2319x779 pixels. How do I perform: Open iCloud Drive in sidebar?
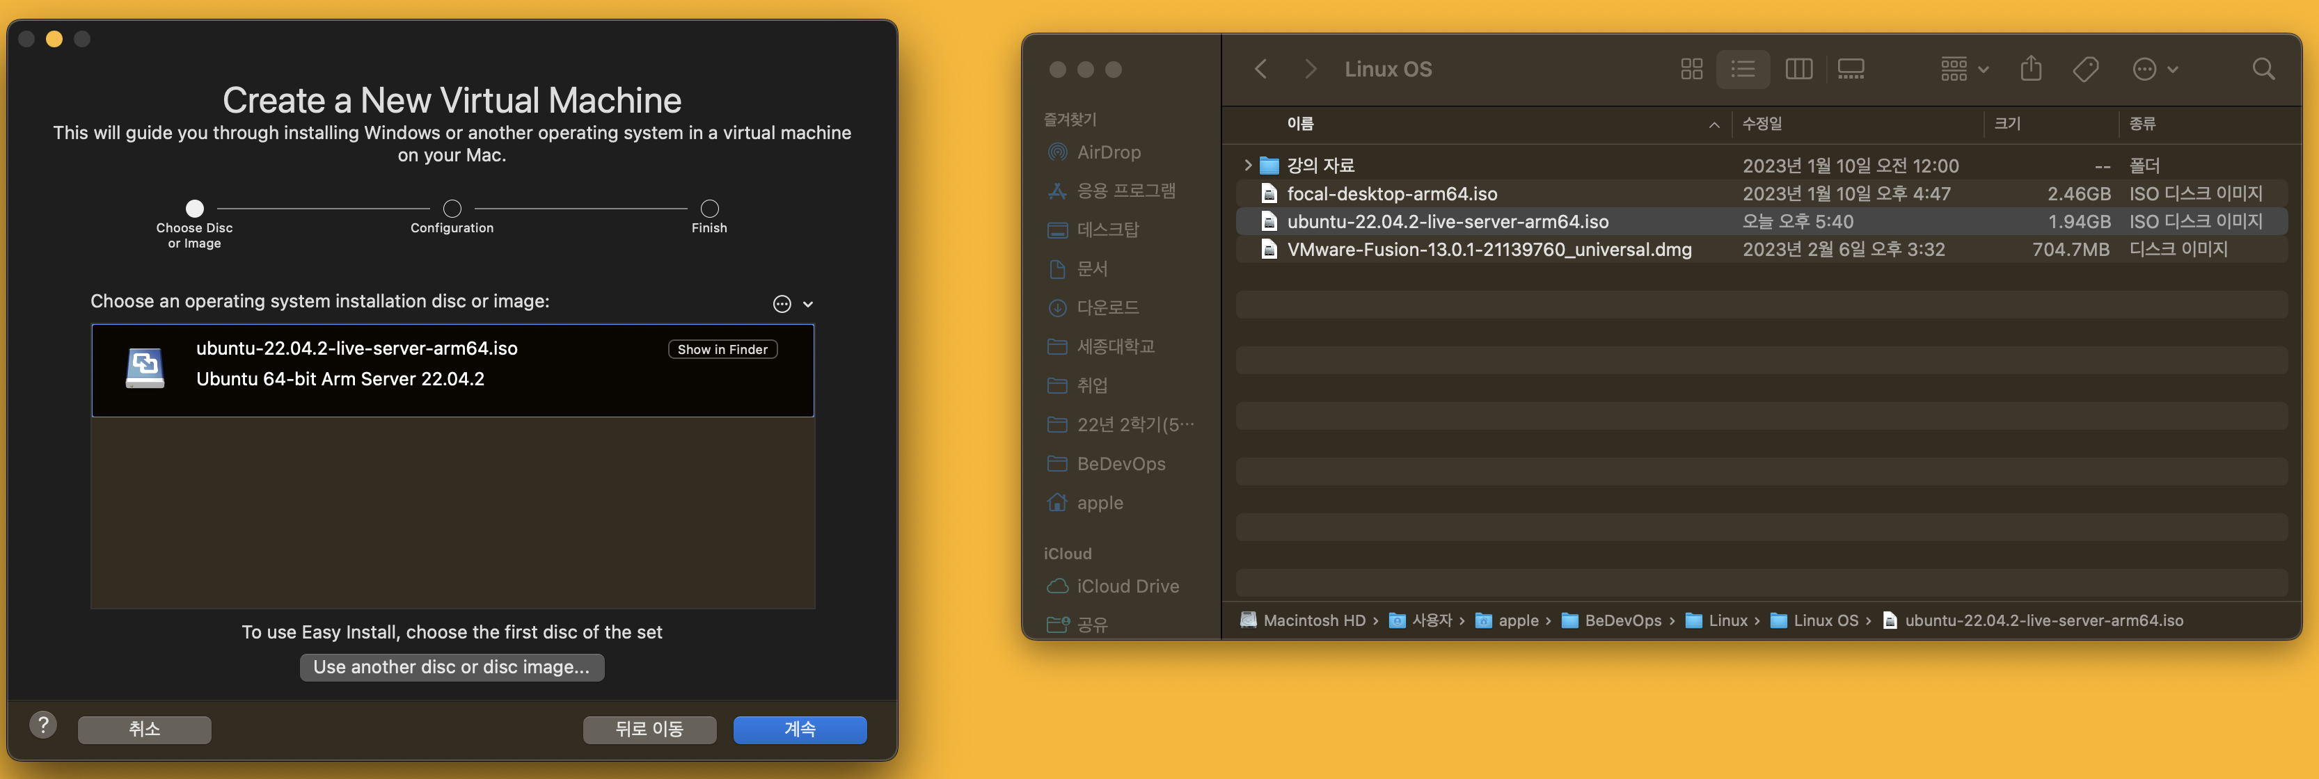point(1113,586)
